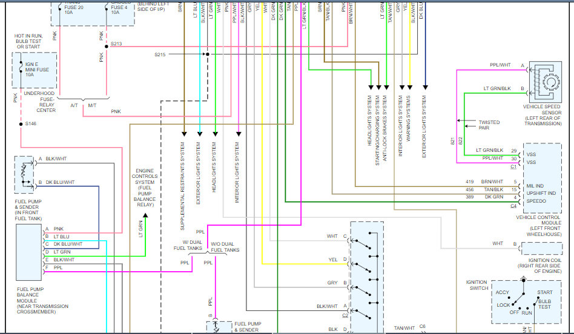The width and height of the screenshot is (574, 334).
Task: Click the "GRY B" switch connector label
Action: click(x=337, y=283)
